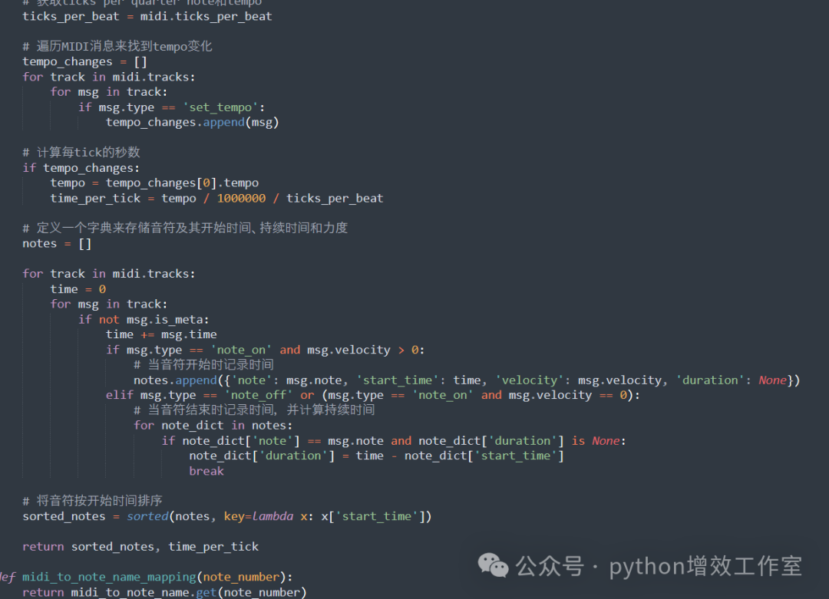This screenshot has width=829, height=599.
Task: Click the line 'if not msg.is_meta:'
Action: [144, 320]
